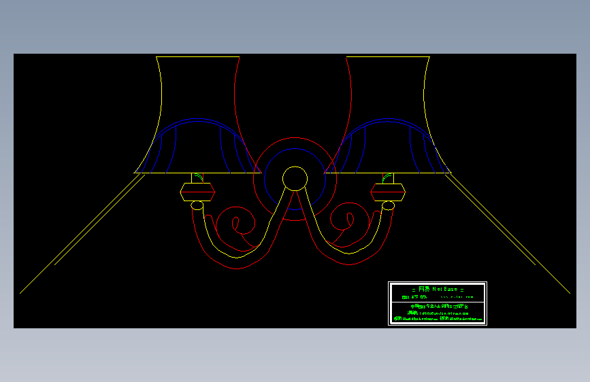Image resolution: width=590 pixels, height=382 pixels.
Task: Select the right hexagonal lamp socket
Action: coord(388,192)
